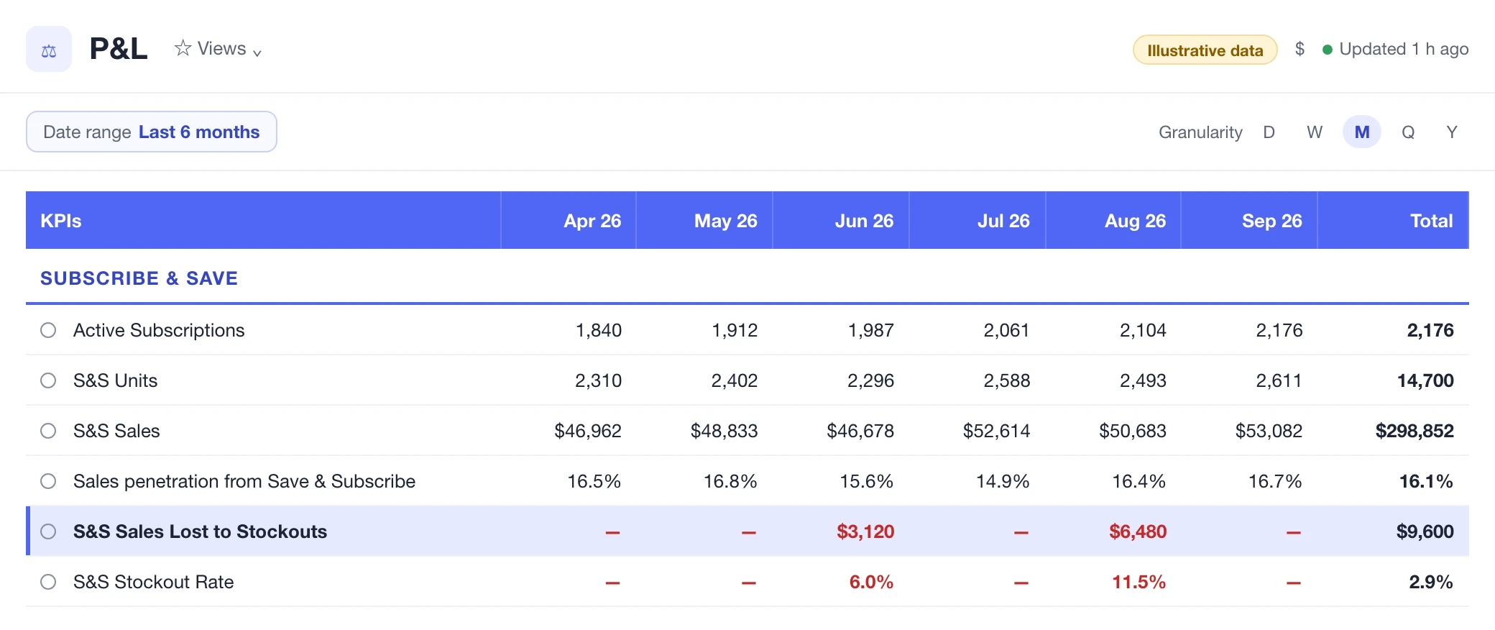Click the SUBSCRIBE & SAVE section heading
Screen dimensions: 1495x630
tap(139, 278)
